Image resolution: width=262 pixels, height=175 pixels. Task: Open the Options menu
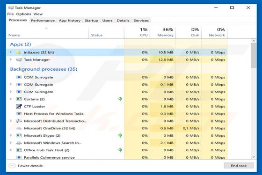click(23, 14)
